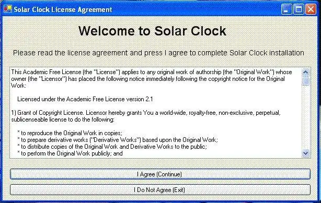Choose I Do Not Agree (Exit)
Viewport: 321px width, 203px height.
pyautogui.click(x=160, y=190)
